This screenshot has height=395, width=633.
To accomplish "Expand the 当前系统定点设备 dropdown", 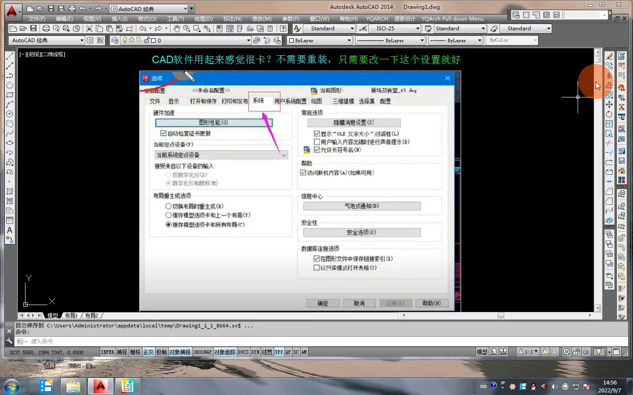I will coord(284,155).
